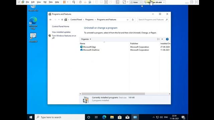Select Microsoft Edge in the program list
The height and width of the screenshot is (120, 214).
tap(89, 47)
